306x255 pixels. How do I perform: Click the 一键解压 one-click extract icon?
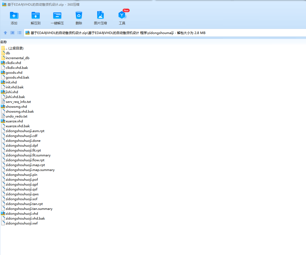[57, 16]
